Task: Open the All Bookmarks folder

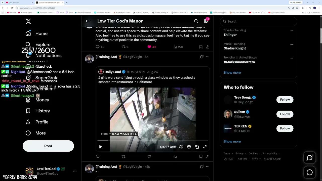Action: [314, 13]
